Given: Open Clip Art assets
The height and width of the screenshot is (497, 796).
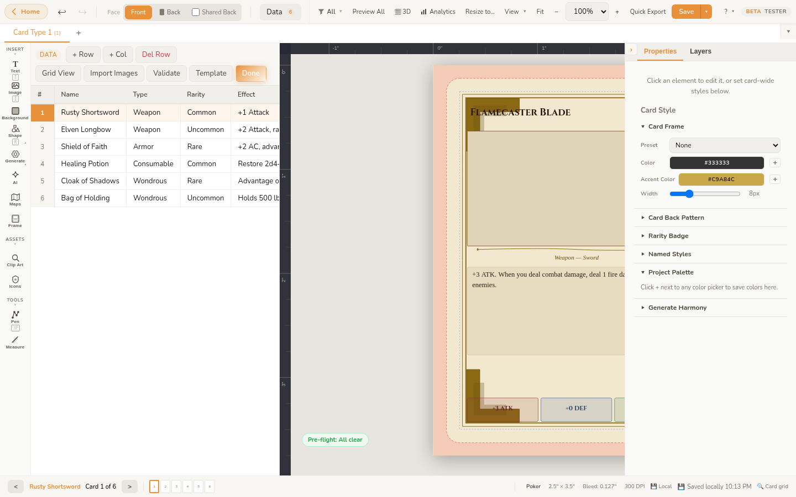Looking at the screenshot, I should 15,261.
